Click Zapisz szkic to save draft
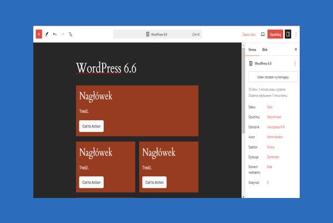The image size is (333, 223). coord(249,34)
